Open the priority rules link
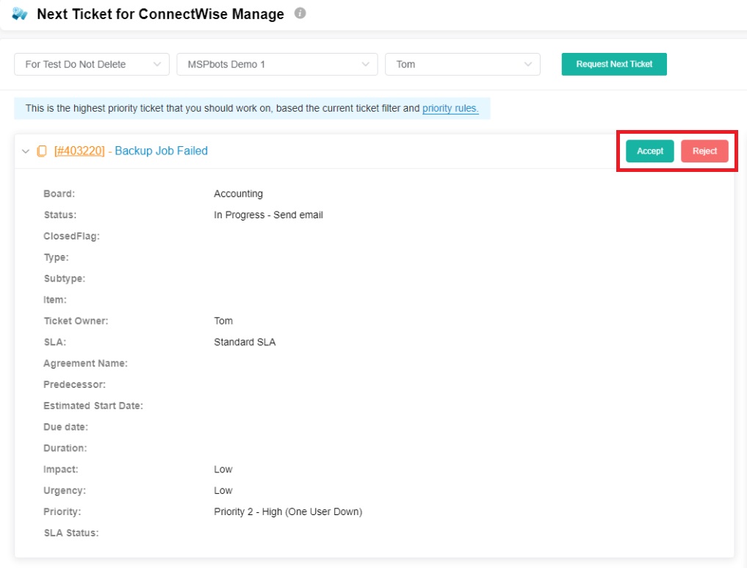The width and height of the screenshot is (747, 568). [x=450, y=109]
